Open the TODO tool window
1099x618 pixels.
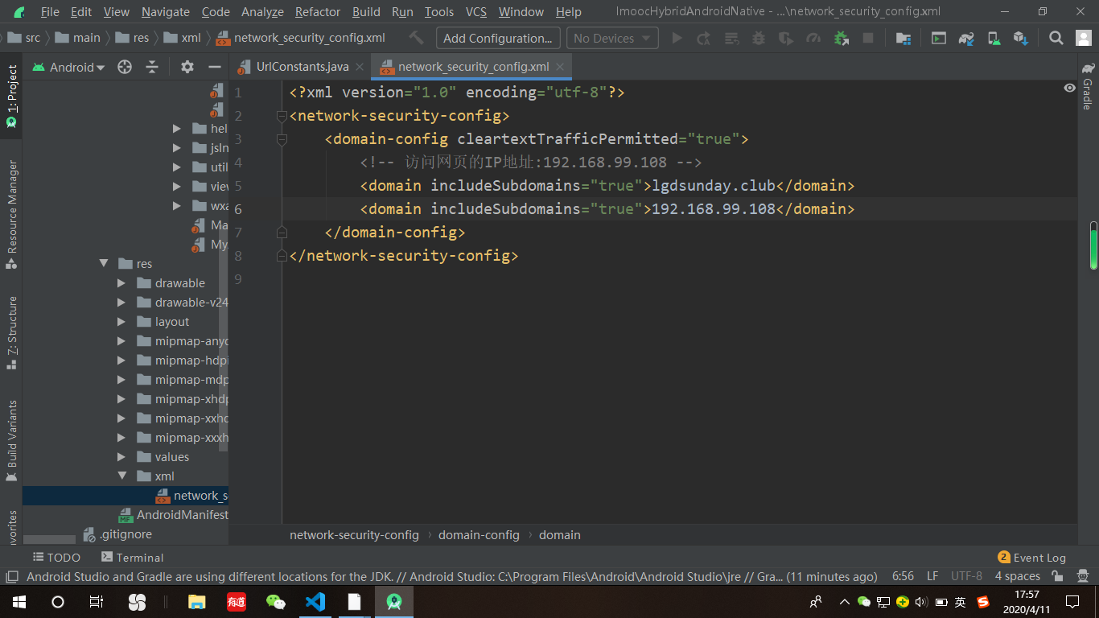pos(56,557)
